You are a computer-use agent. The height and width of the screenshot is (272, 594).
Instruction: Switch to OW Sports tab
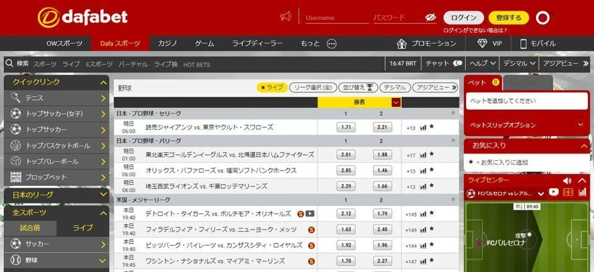click(64, 44)
